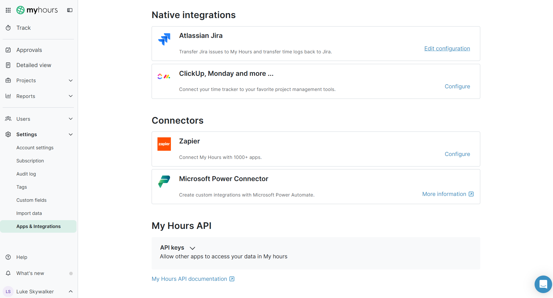Open My Hours API documentation link

pos(189,279)
